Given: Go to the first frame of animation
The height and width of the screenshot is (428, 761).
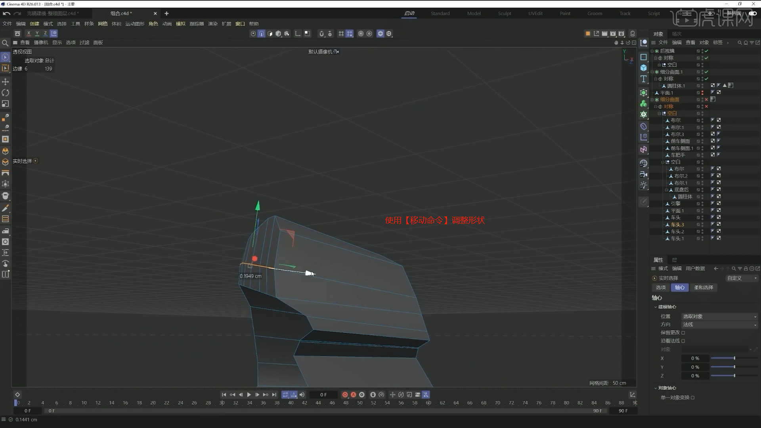Looking at the screenshot, I should point(224,395).
